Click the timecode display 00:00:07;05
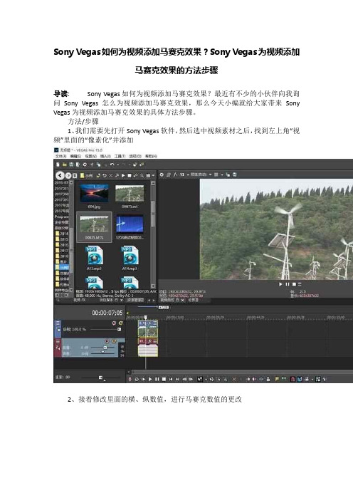The image size is (353, 500). [x=107, y=313]
